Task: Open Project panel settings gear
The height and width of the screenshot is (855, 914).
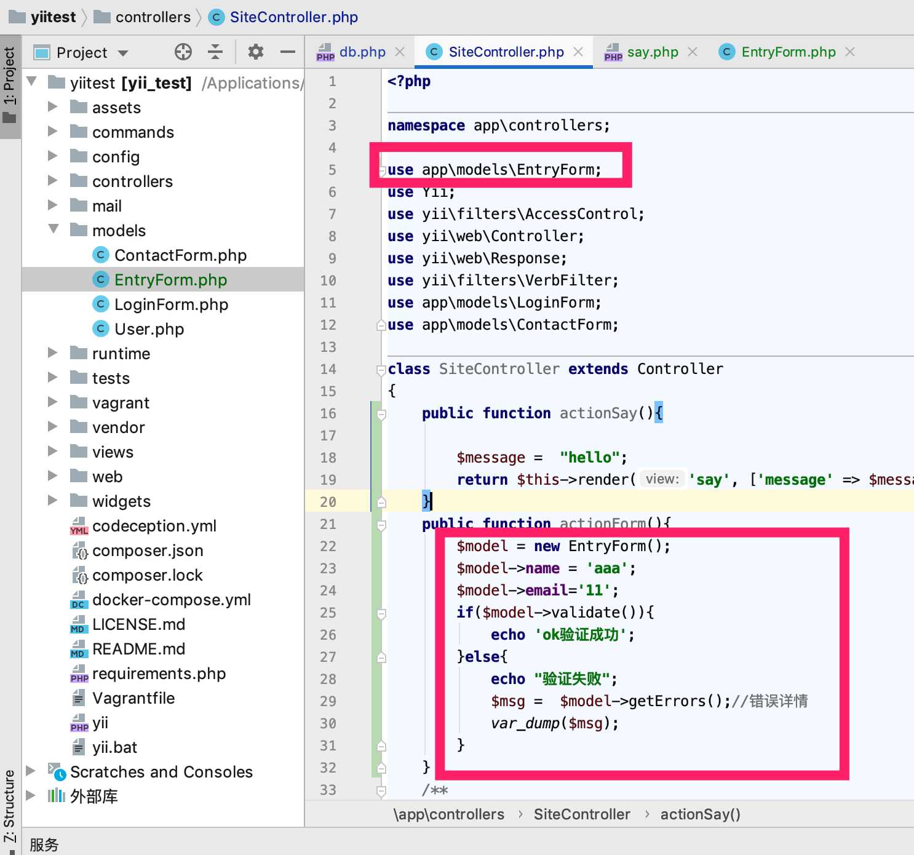Action: (x=255, y=52)
